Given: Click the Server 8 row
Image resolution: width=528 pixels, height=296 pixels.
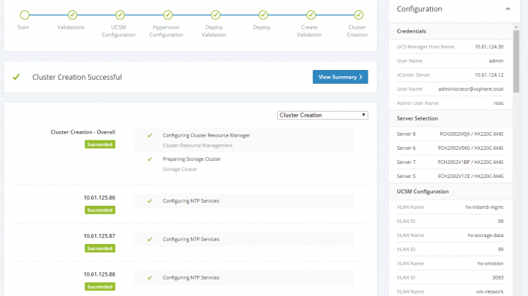Looking at the screenshot, I should click(450, 134).
